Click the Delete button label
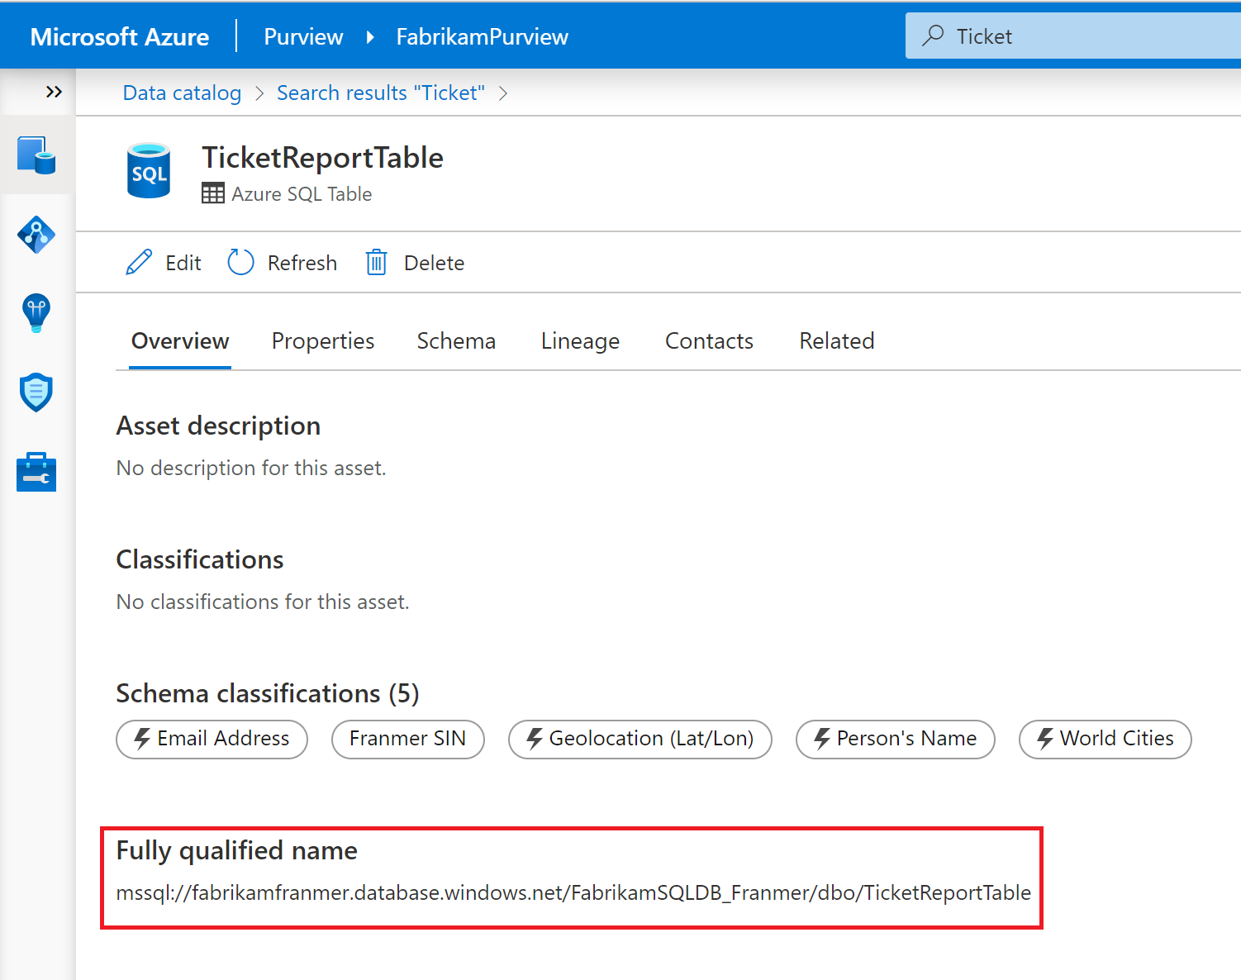Screen dimensions: 1241x980 click(434, 263)
